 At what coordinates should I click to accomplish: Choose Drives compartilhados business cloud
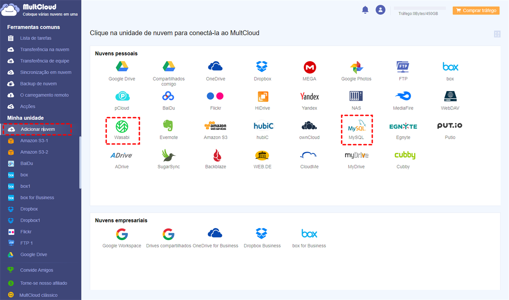168,234
